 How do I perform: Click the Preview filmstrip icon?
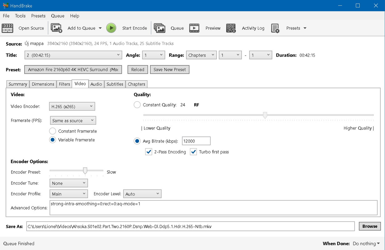[x=194, y=28]
